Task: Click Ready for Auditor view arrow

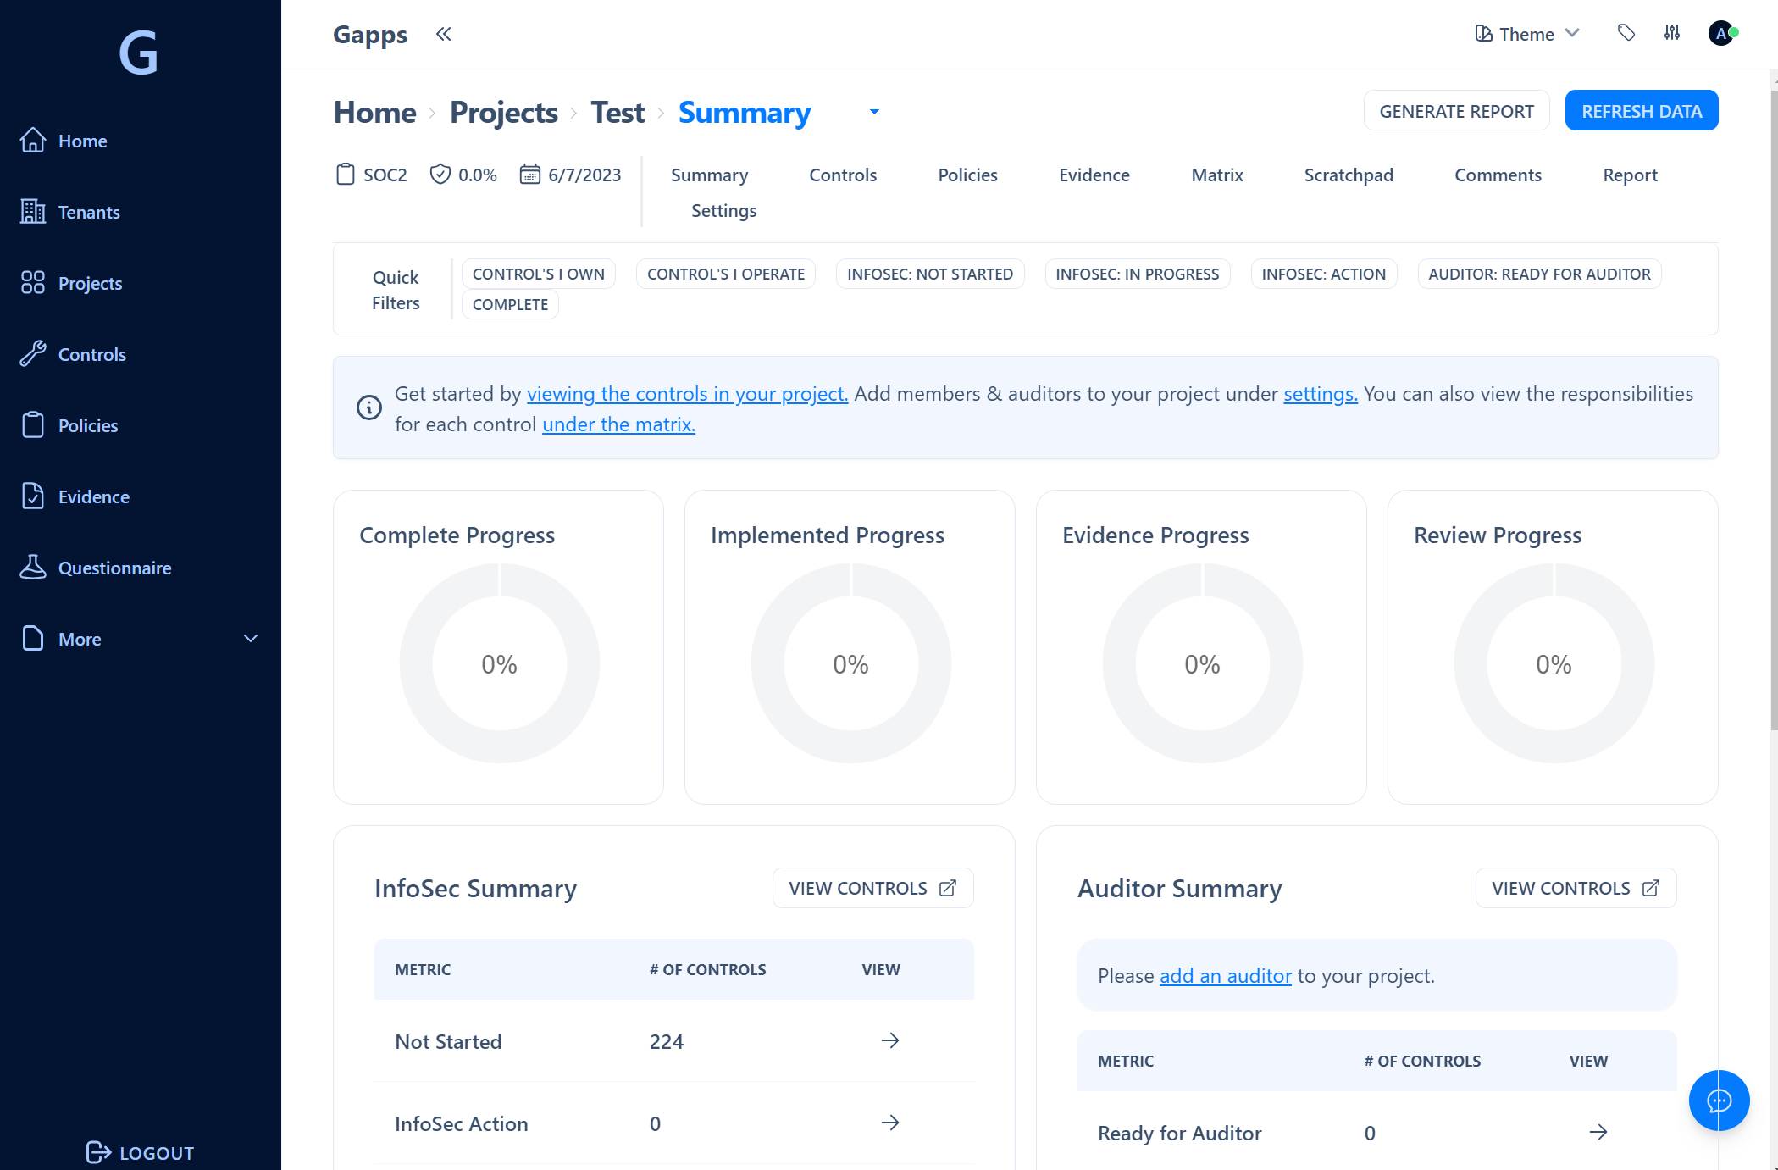Action: click(x=1598, y=1132)
